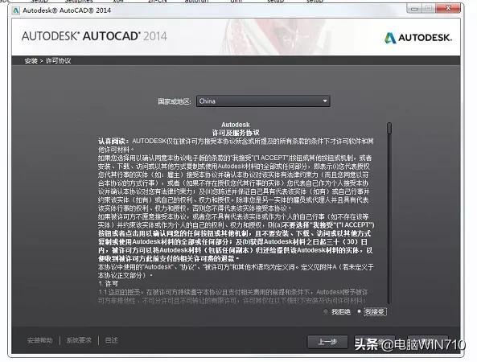Open the 安装帮助 link
This screenshot has width=477, height=362.
tap(40, 340)
